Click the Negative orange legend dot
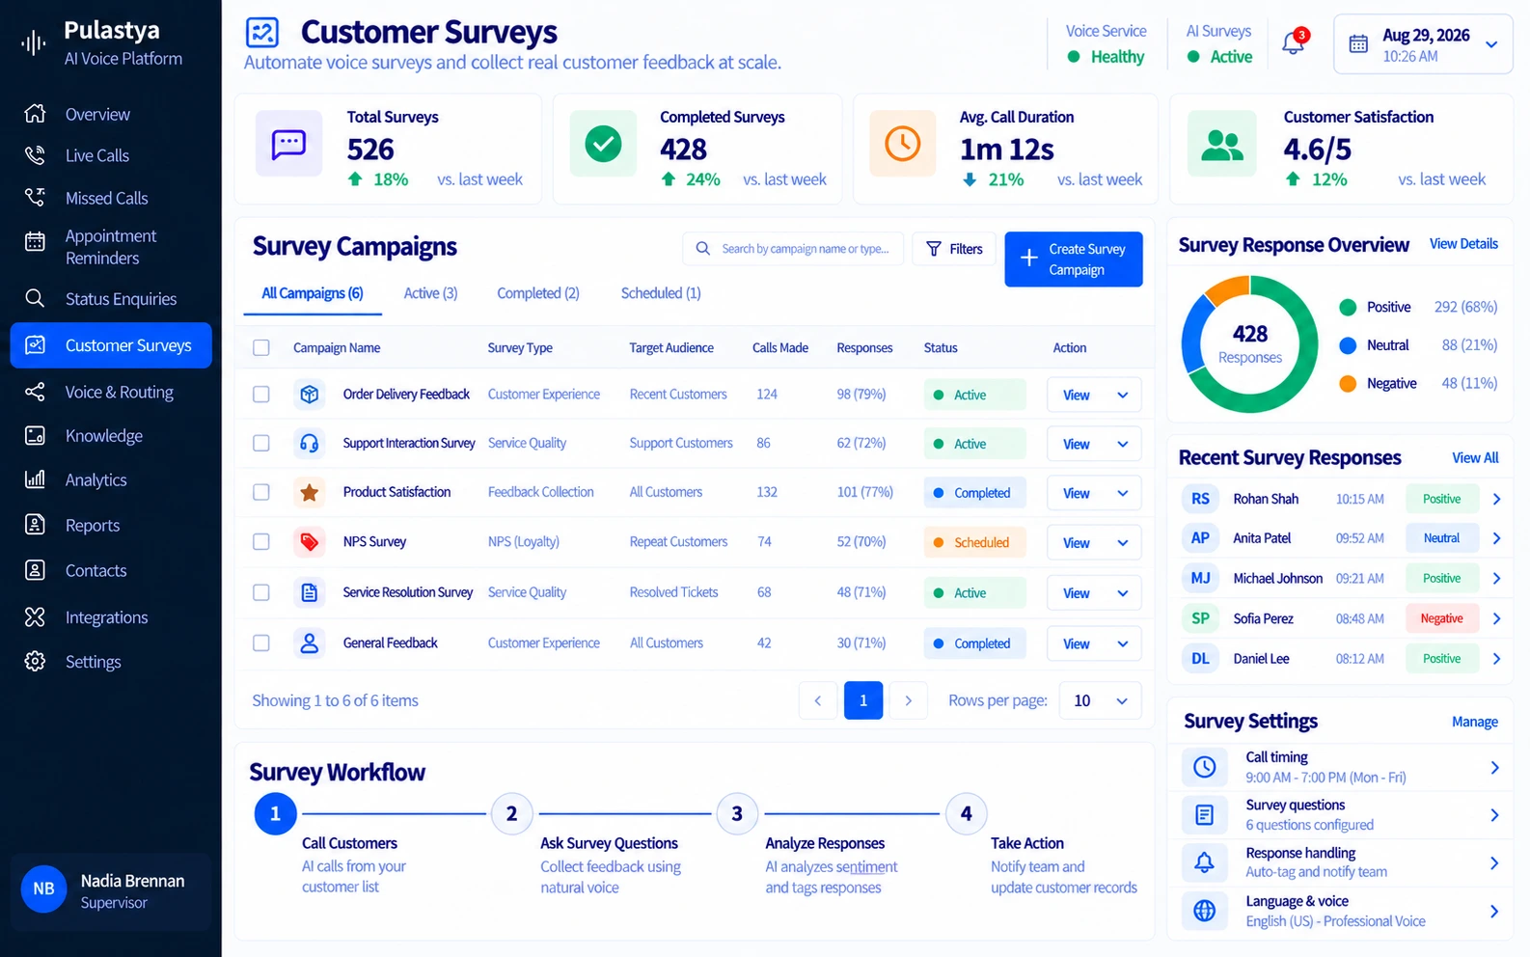The image size is (1530, 957). [x=1348, y=383]
